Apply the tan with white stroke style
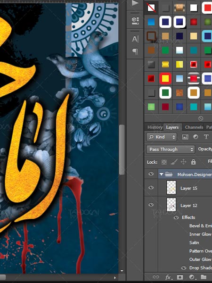Image resolution: width=212 pixels, height=283 pixels. pyautogui.click(x=194, y=93)
